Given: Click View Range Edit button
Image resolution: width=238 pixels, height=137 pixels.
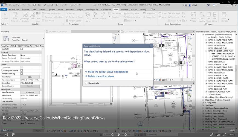Looking at the screenshot, I should (30, 77).
